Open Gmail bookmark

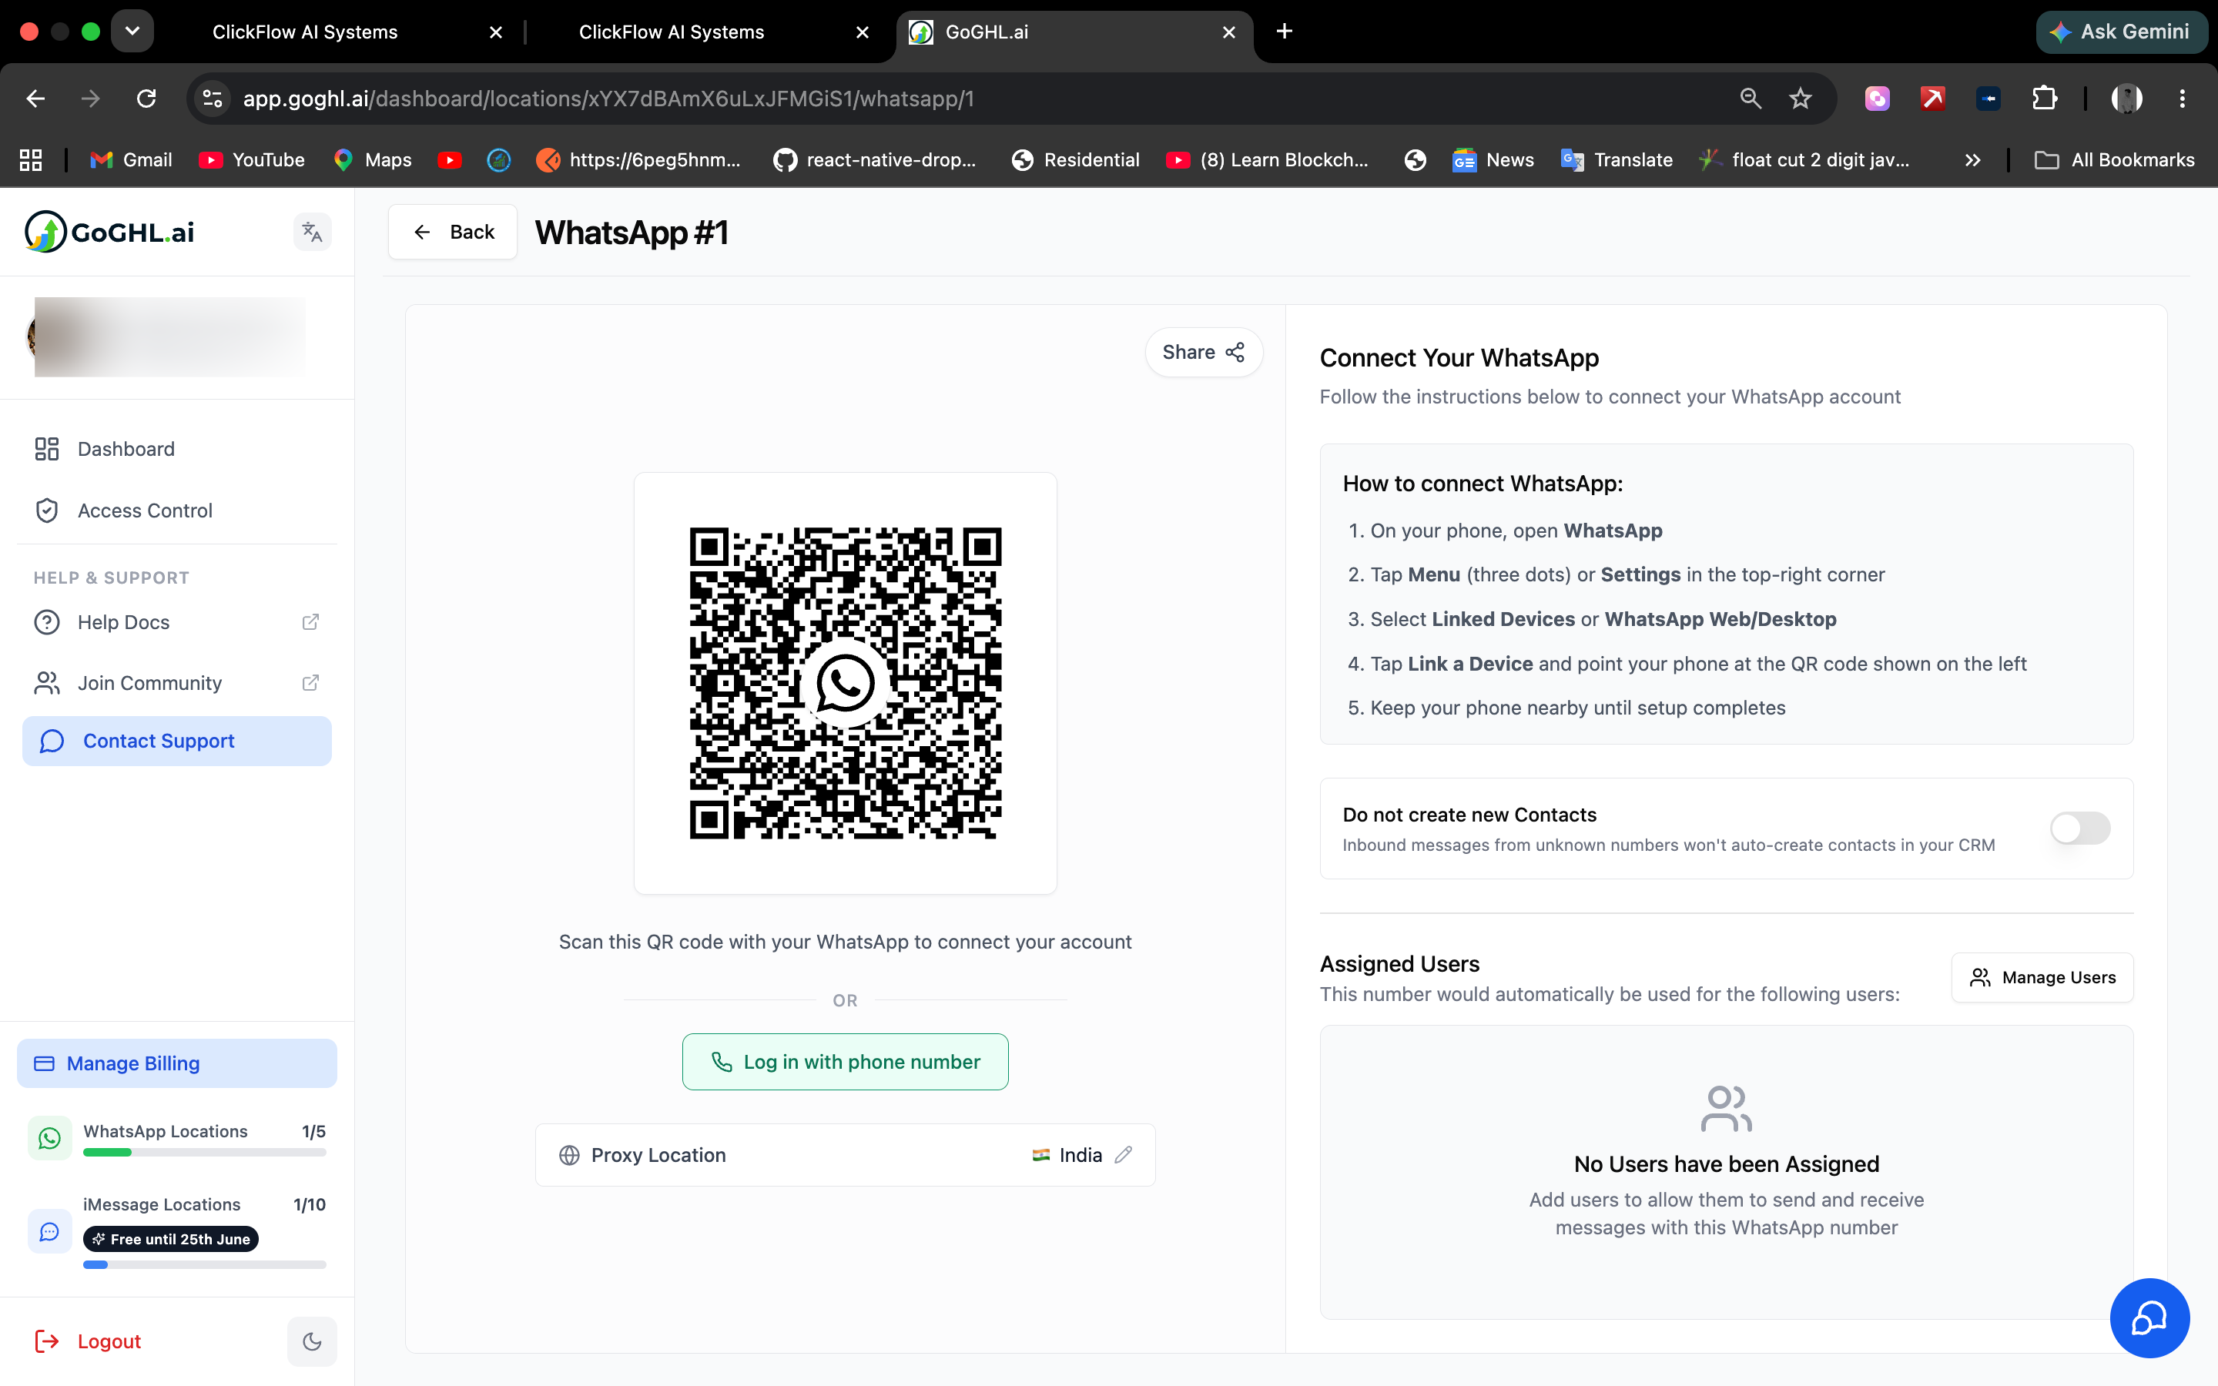[131, 159]
